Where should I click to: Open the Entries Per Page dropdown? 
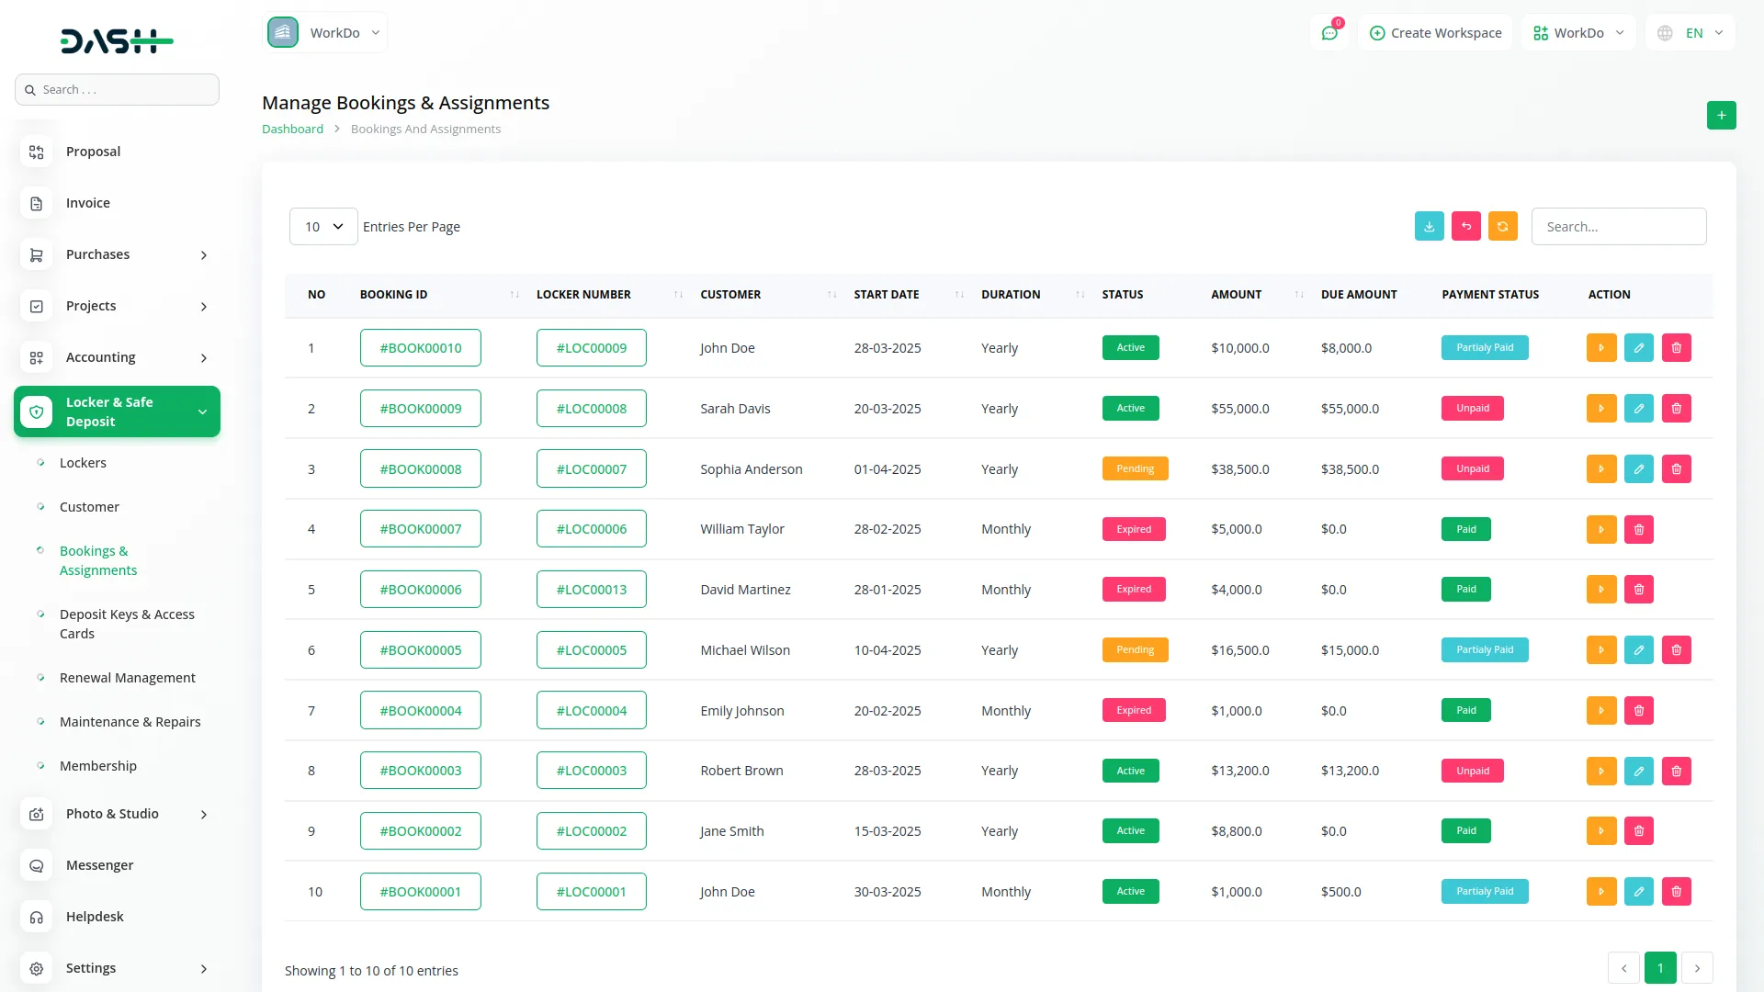[x=322, y=226]
